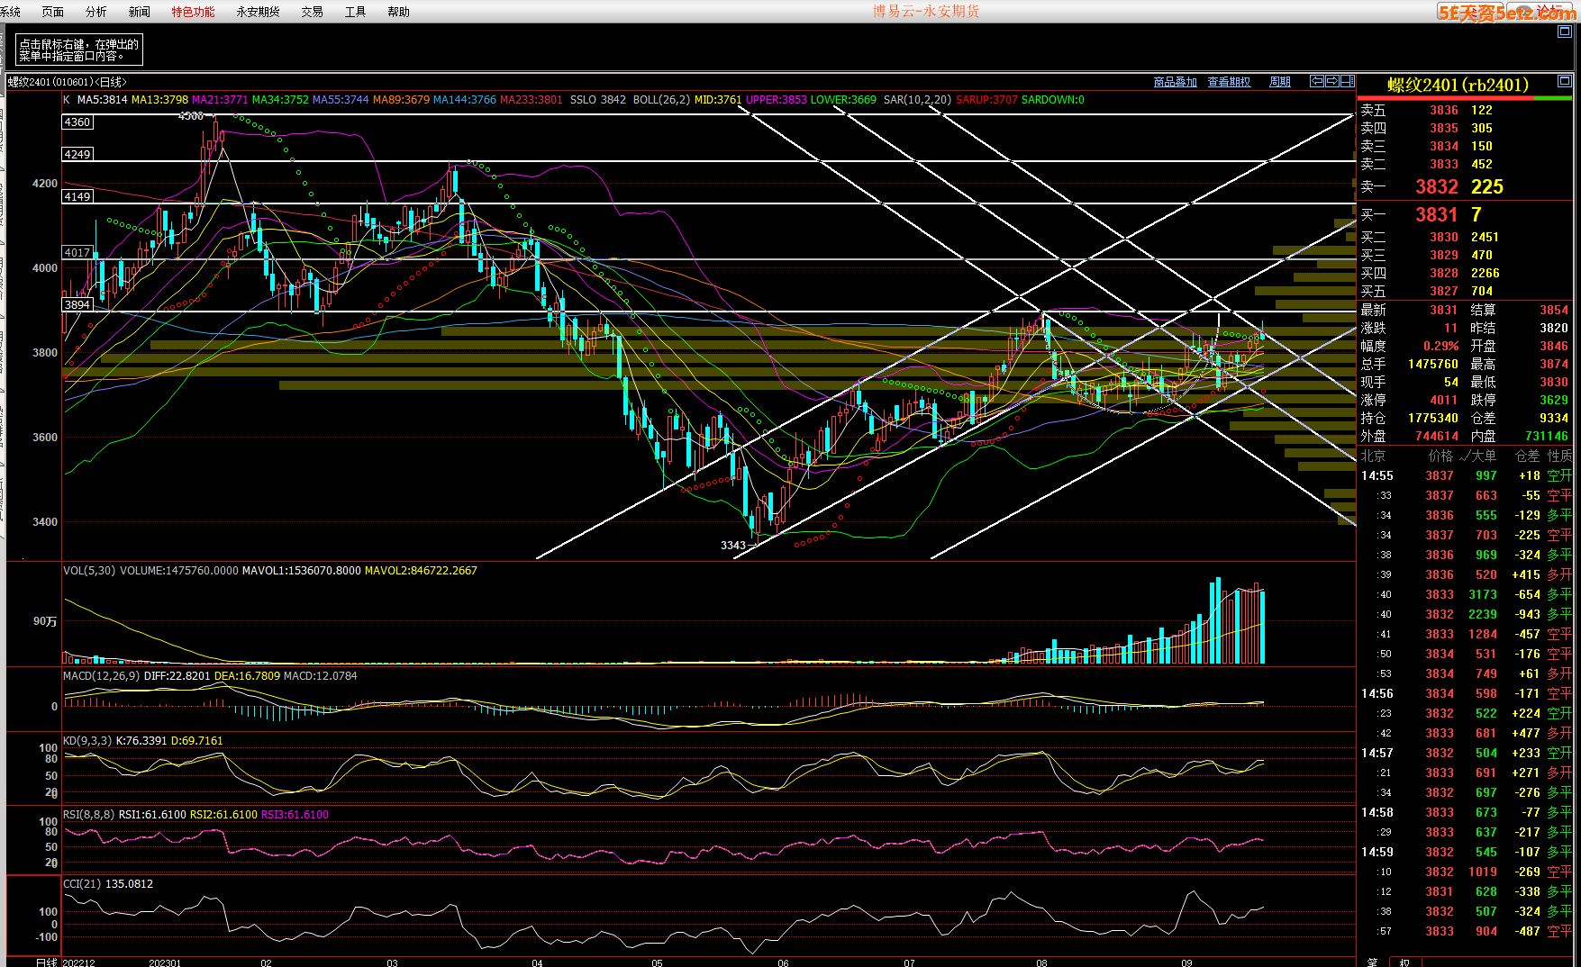Open the 分析 menu
This screenshot has height=967, width=1581.
[x=95, y=12]
